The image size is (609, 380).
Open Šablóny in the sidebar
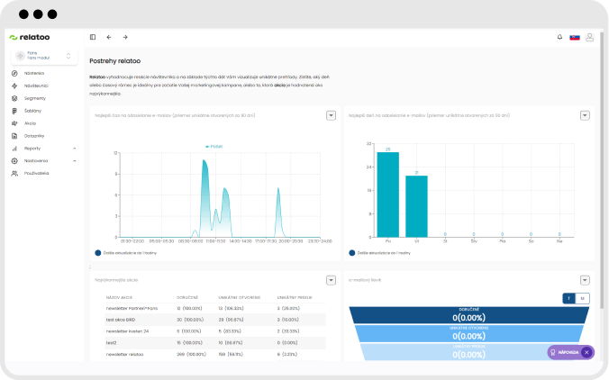tap(32, 111)
